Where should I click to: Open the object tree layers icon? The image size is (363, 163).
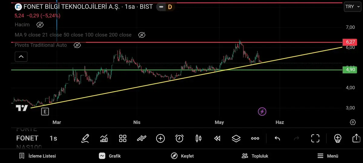[x=236, y=138]
